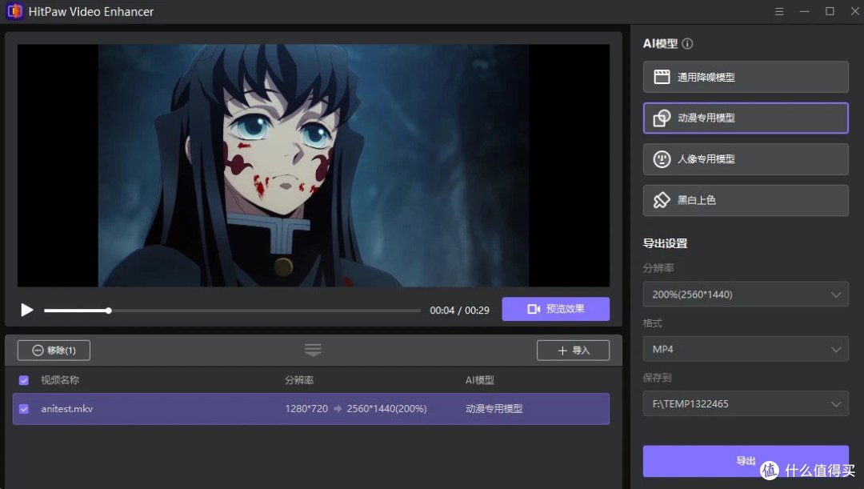Image resolution: width=864 pixels, height=489 pixels.
Task: Open the 保存到 F:\TEMP1322465 dropdown
Action: coord(746,403)
